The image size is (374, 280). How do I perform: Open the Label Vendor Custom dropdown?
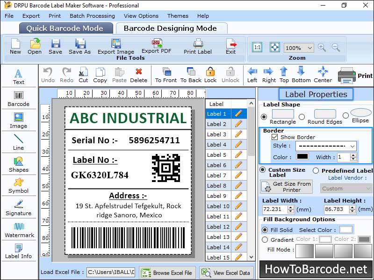(x=345, y=188)
